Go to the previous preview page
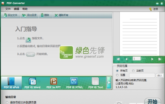The height and width of the screenshot is (104, 165). tap(127, 59)
